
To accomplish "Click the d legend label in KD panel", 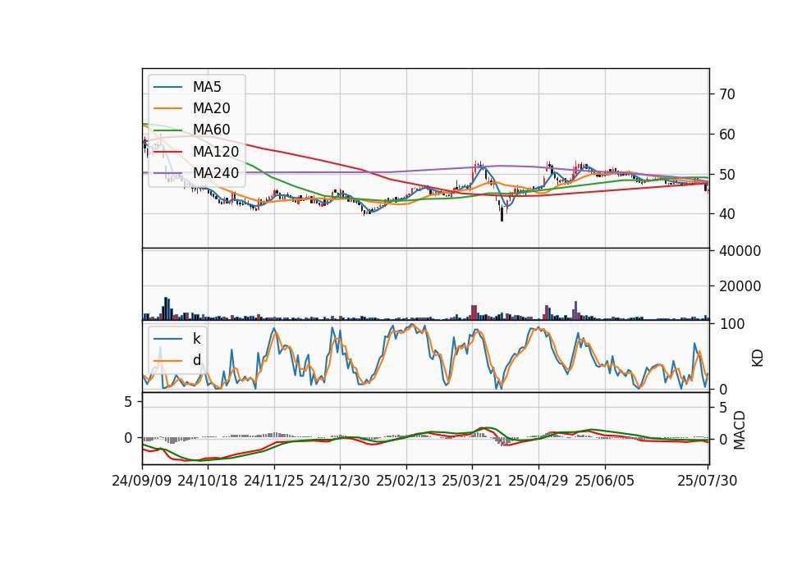I will pos(197,360).
